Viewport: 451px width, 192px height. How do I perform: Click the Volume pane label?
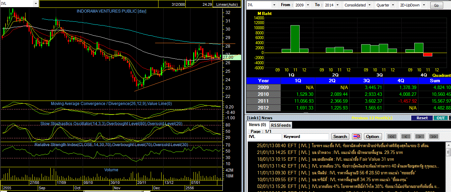[x=111, y=170]
